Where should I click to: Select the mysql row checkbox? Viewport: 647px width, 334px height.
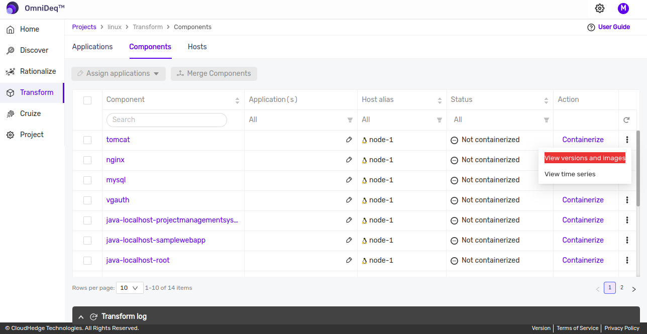coord(87,180)
